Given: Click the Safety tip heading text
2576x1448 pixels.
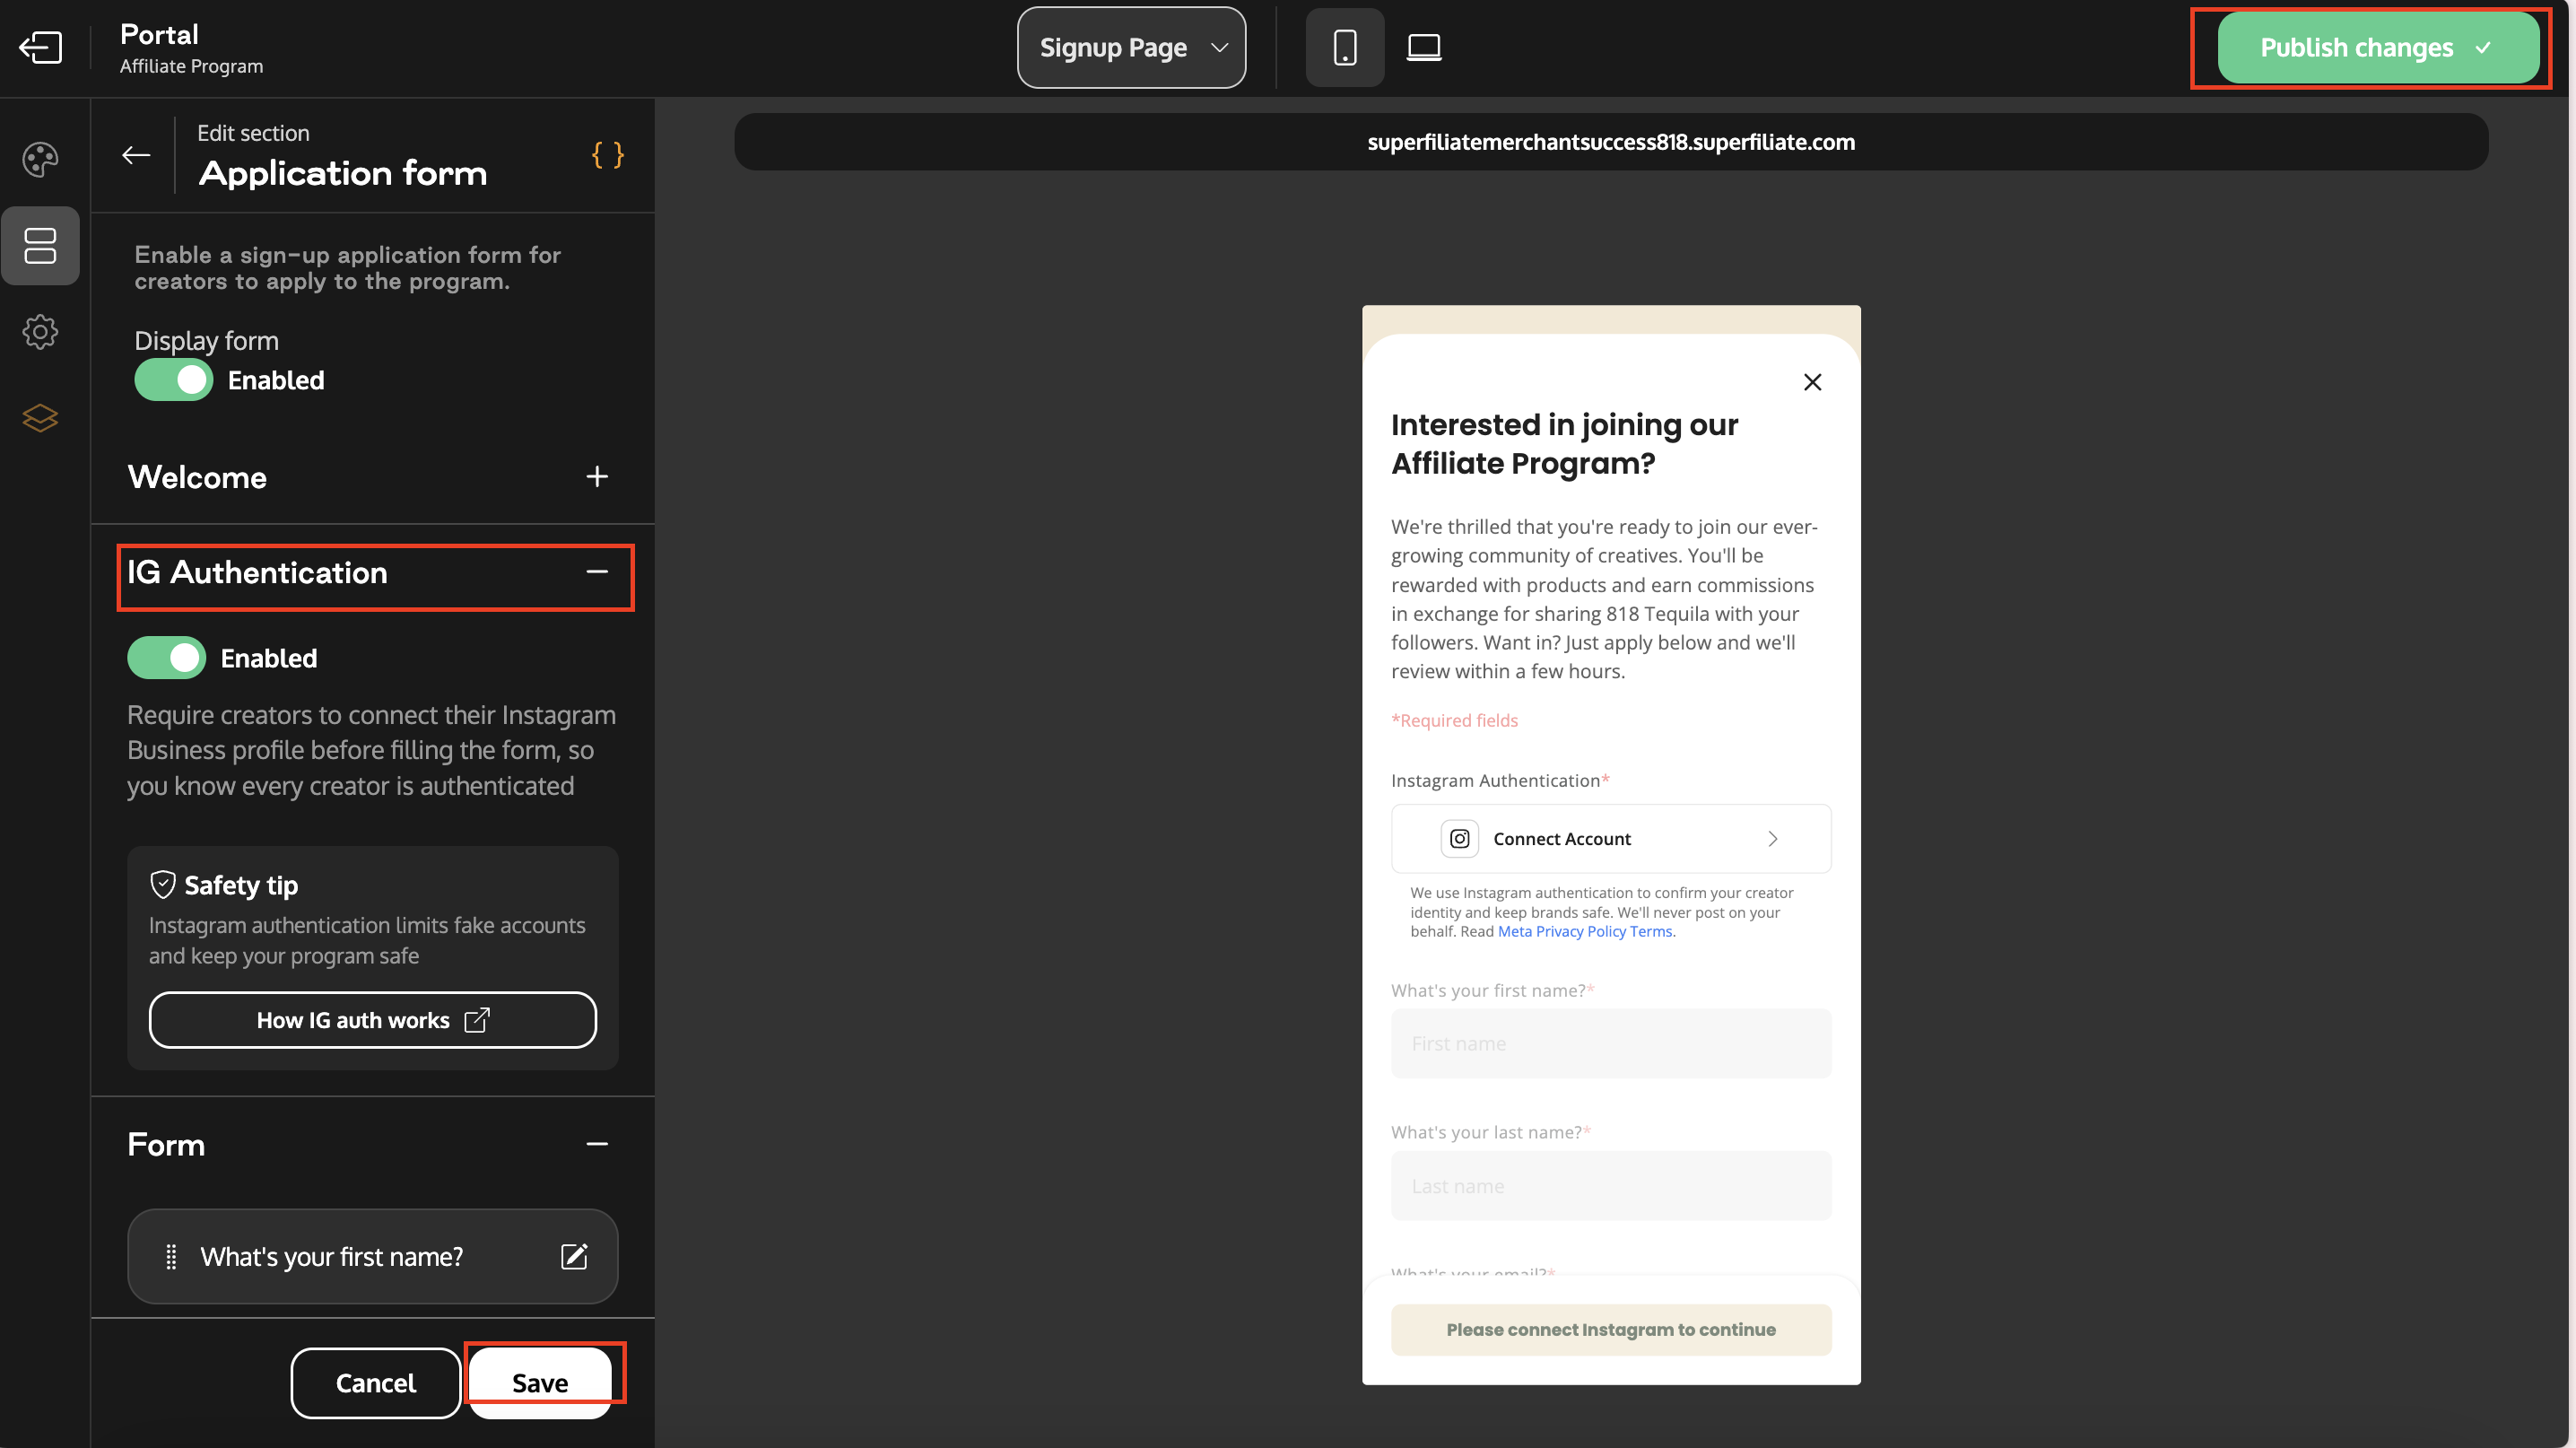Looking at the screenshot, I should (x=241, y=885).
